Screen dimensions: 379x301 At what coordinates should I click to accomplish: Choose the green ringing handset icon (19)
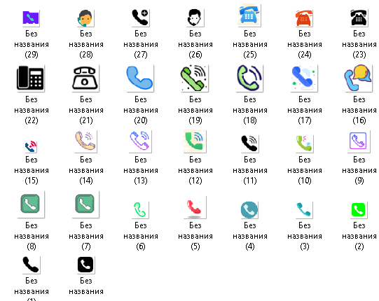coord(194,78)
